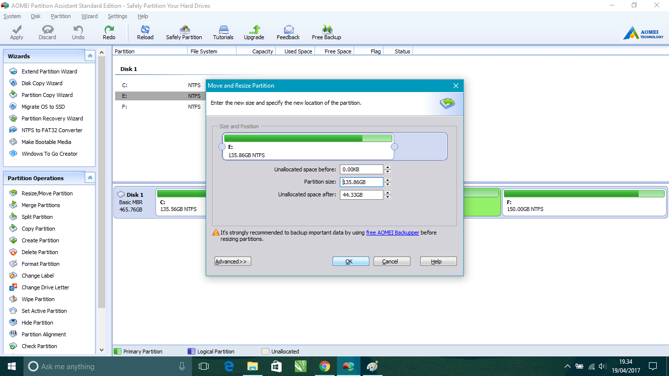This screenshot has height=376, width=669.
Task: Click Unallocated space before spinner
Action: (387, 169)
